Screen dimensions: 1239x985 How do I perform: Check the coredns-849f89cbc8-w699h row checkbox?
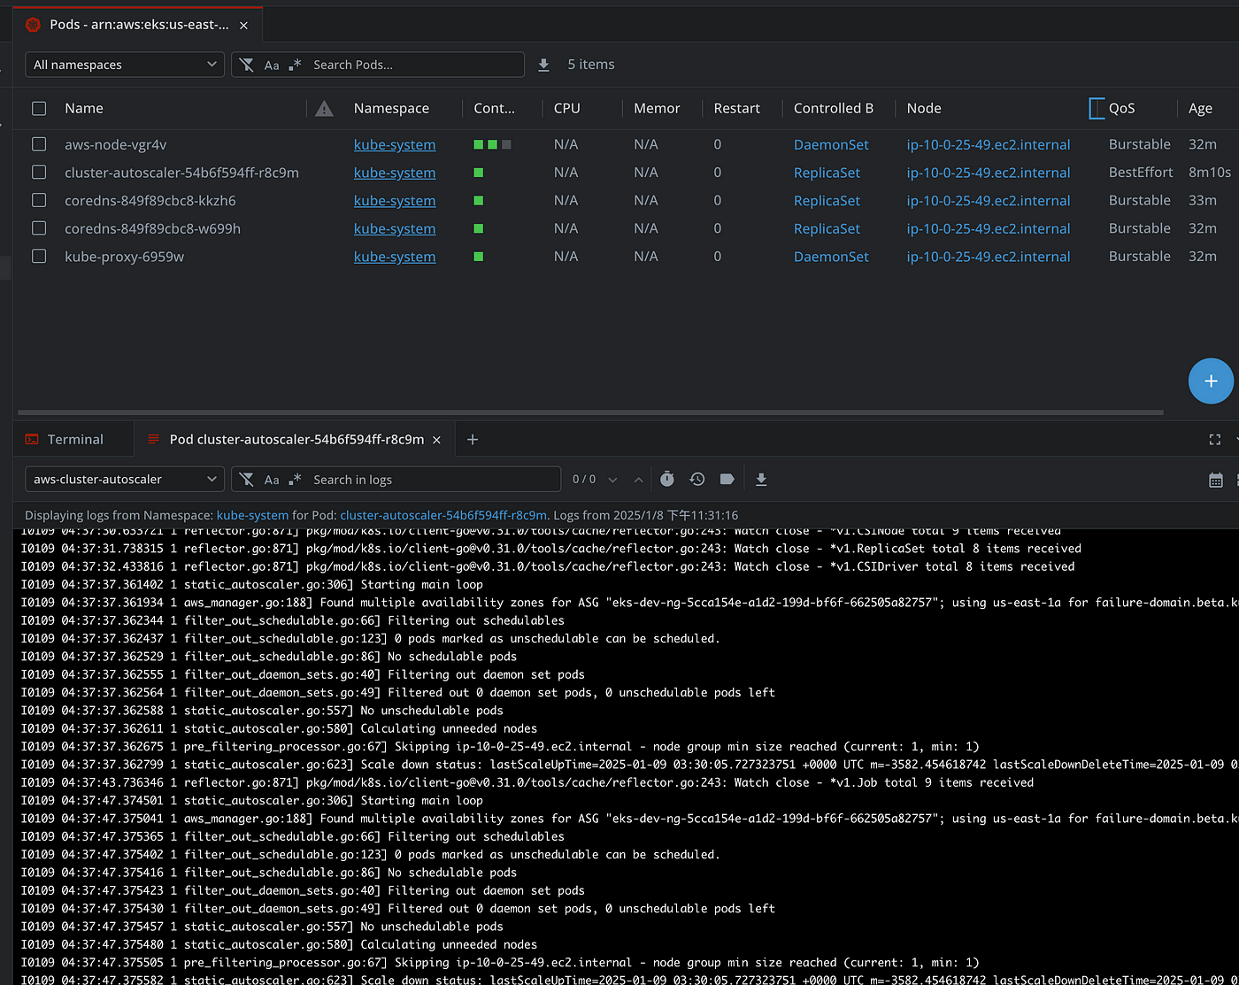[x=39, y=228]
